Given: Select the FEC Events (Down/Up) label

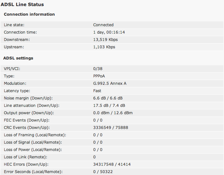Looking at the screenshot, I should [x=27, y=120].
